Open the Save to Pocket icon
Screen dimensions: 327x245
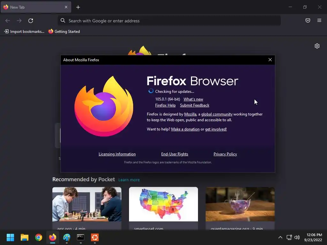click(308, 20)
